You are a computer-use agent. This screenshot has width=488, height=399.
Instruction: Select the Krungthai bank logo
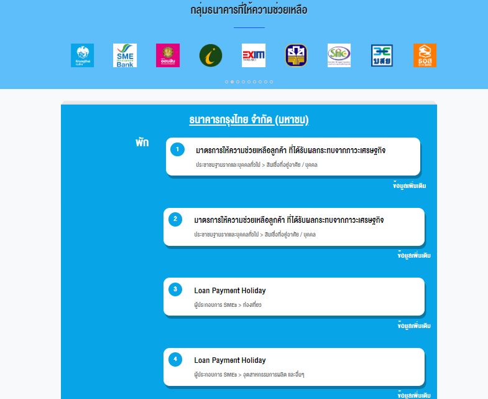tap(82, 55)
